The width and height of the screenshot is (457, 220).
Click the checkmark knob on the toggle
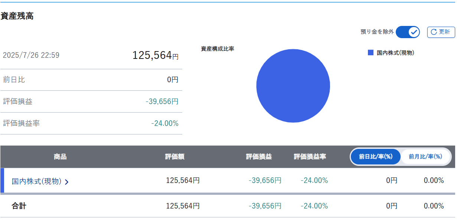pyautogui.click(x=414, y=32)
